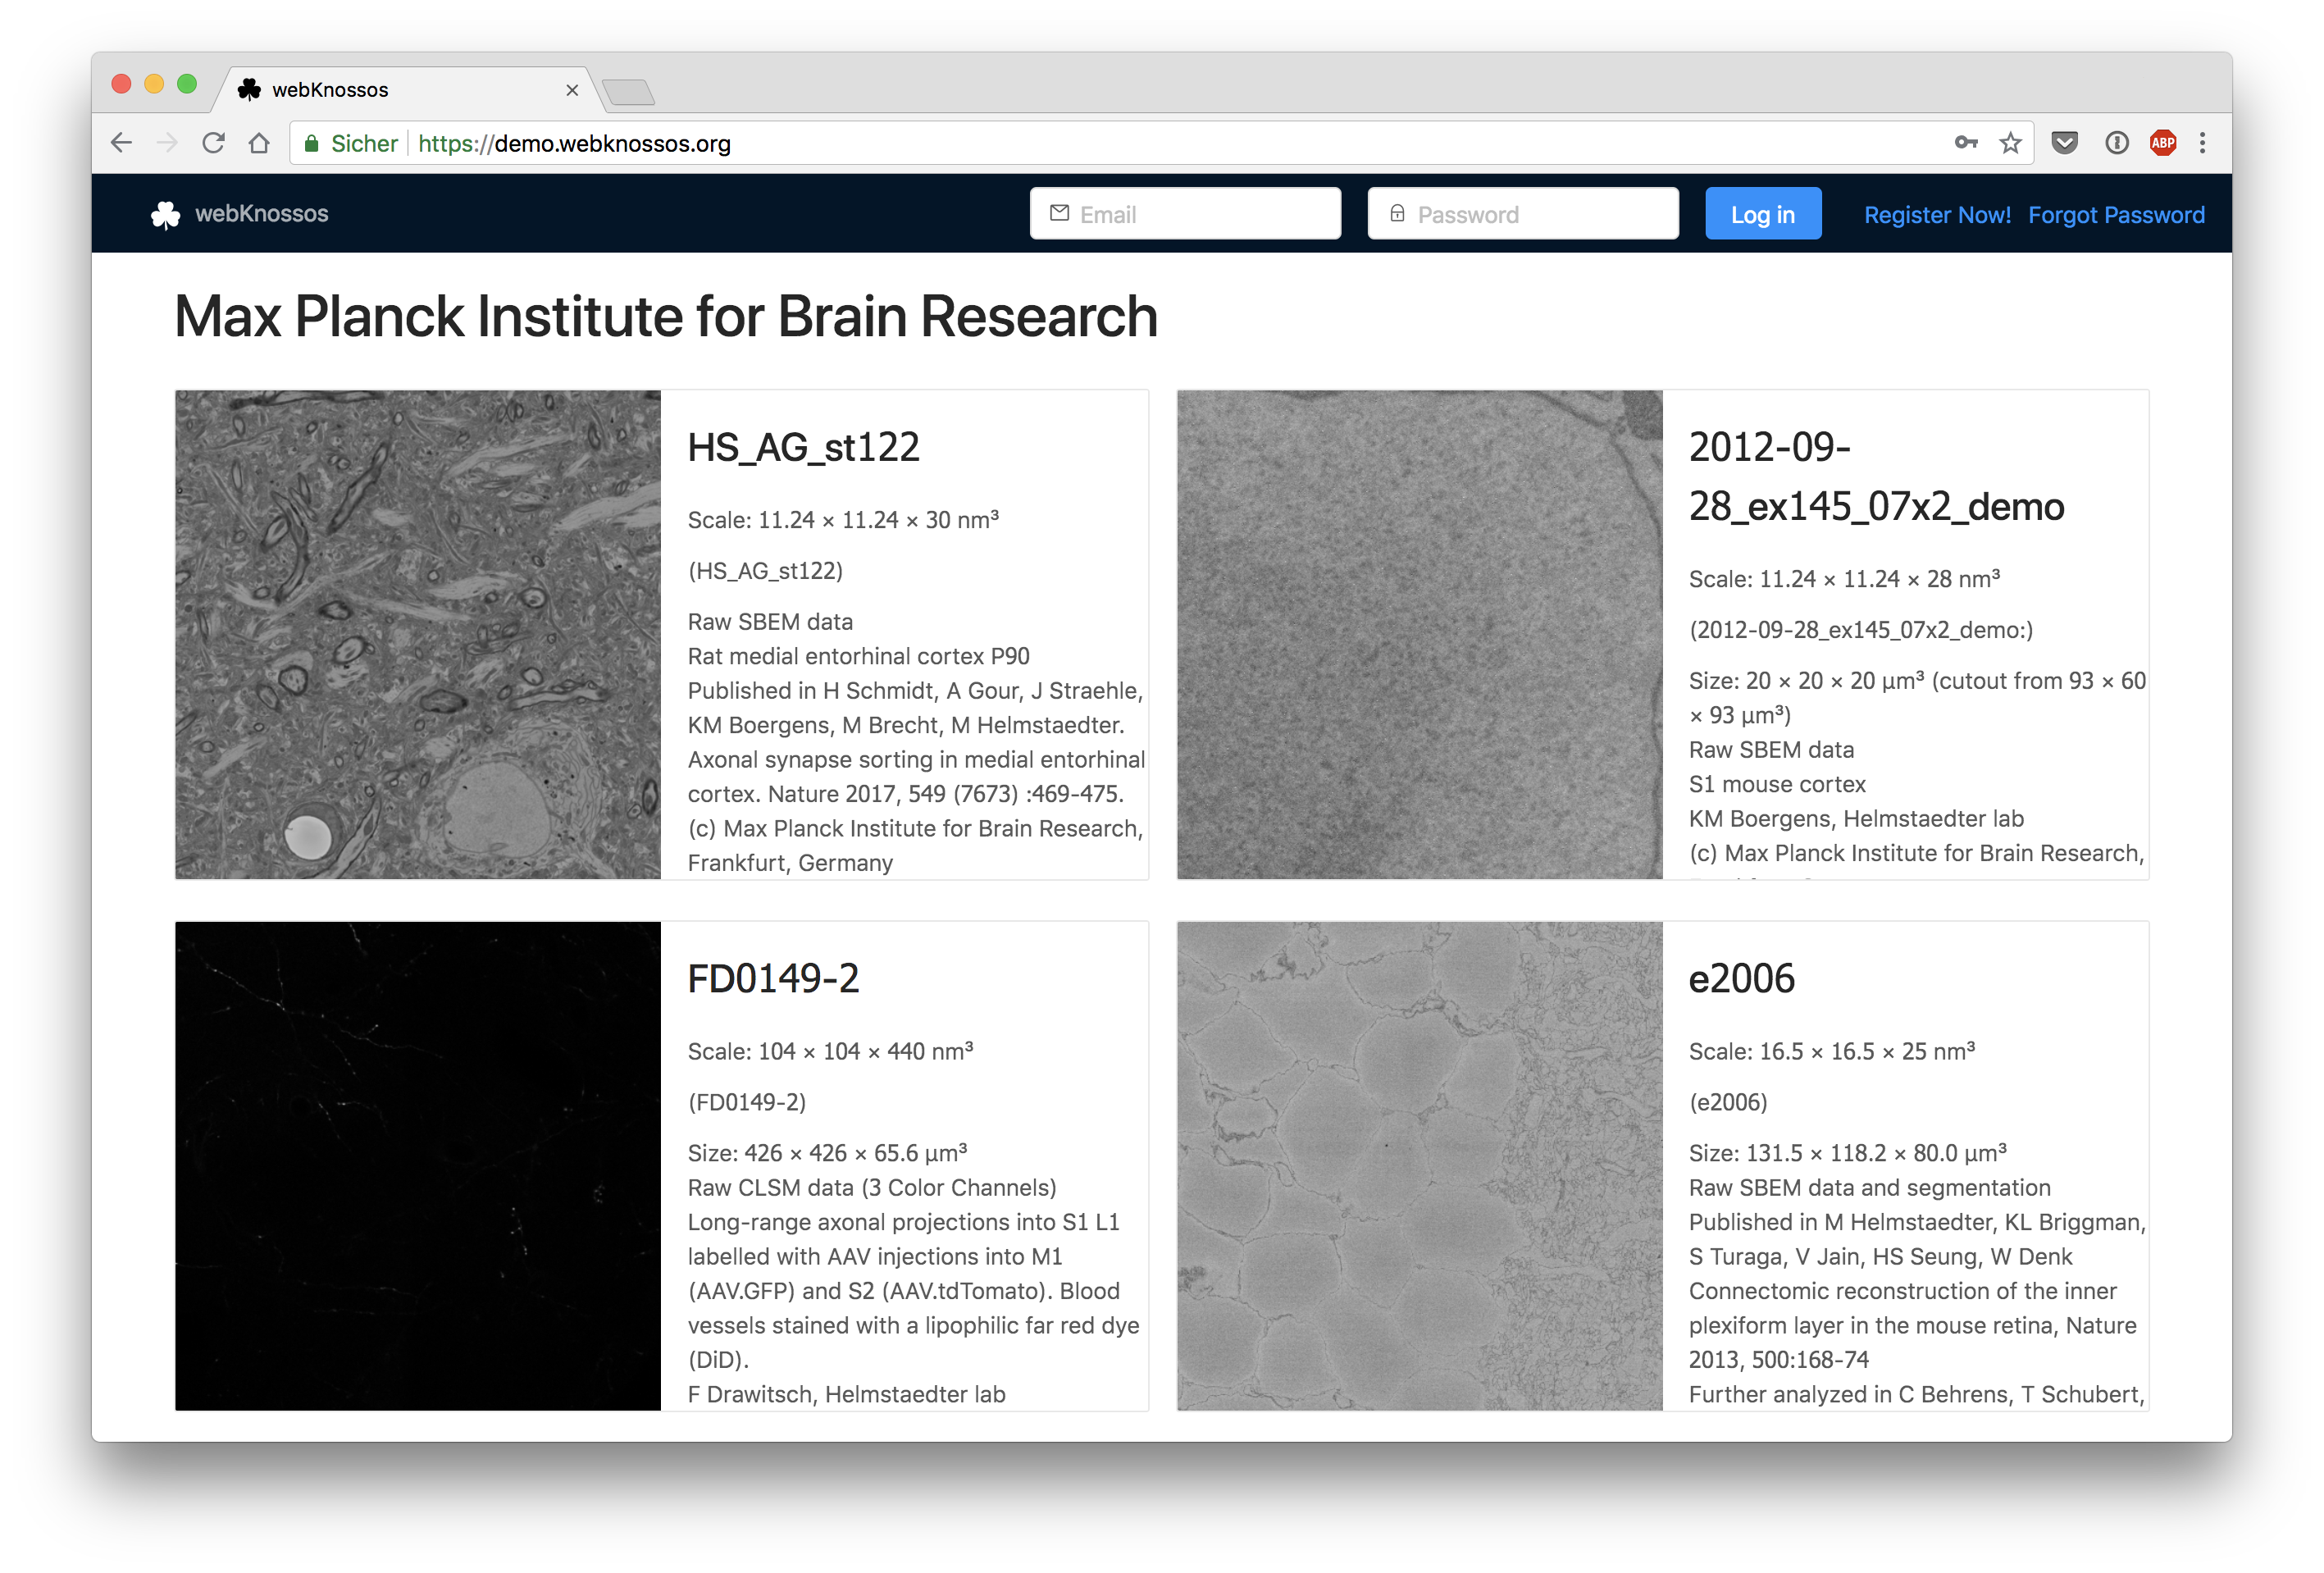Open the Register Now! link
This screenshot has height=1573, width=2324.
(x=1936, y=215)
